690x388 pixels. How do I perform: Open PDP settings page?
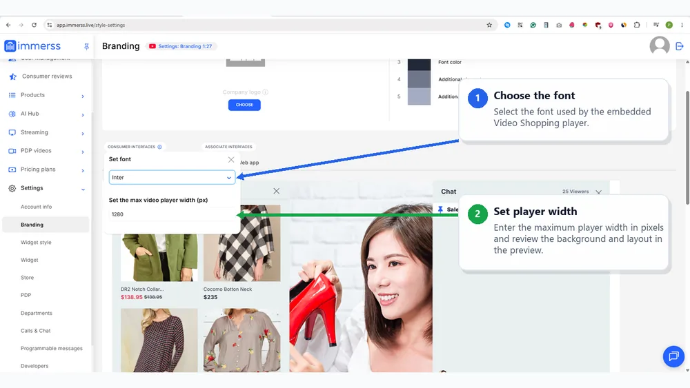[x=26, y=295]
